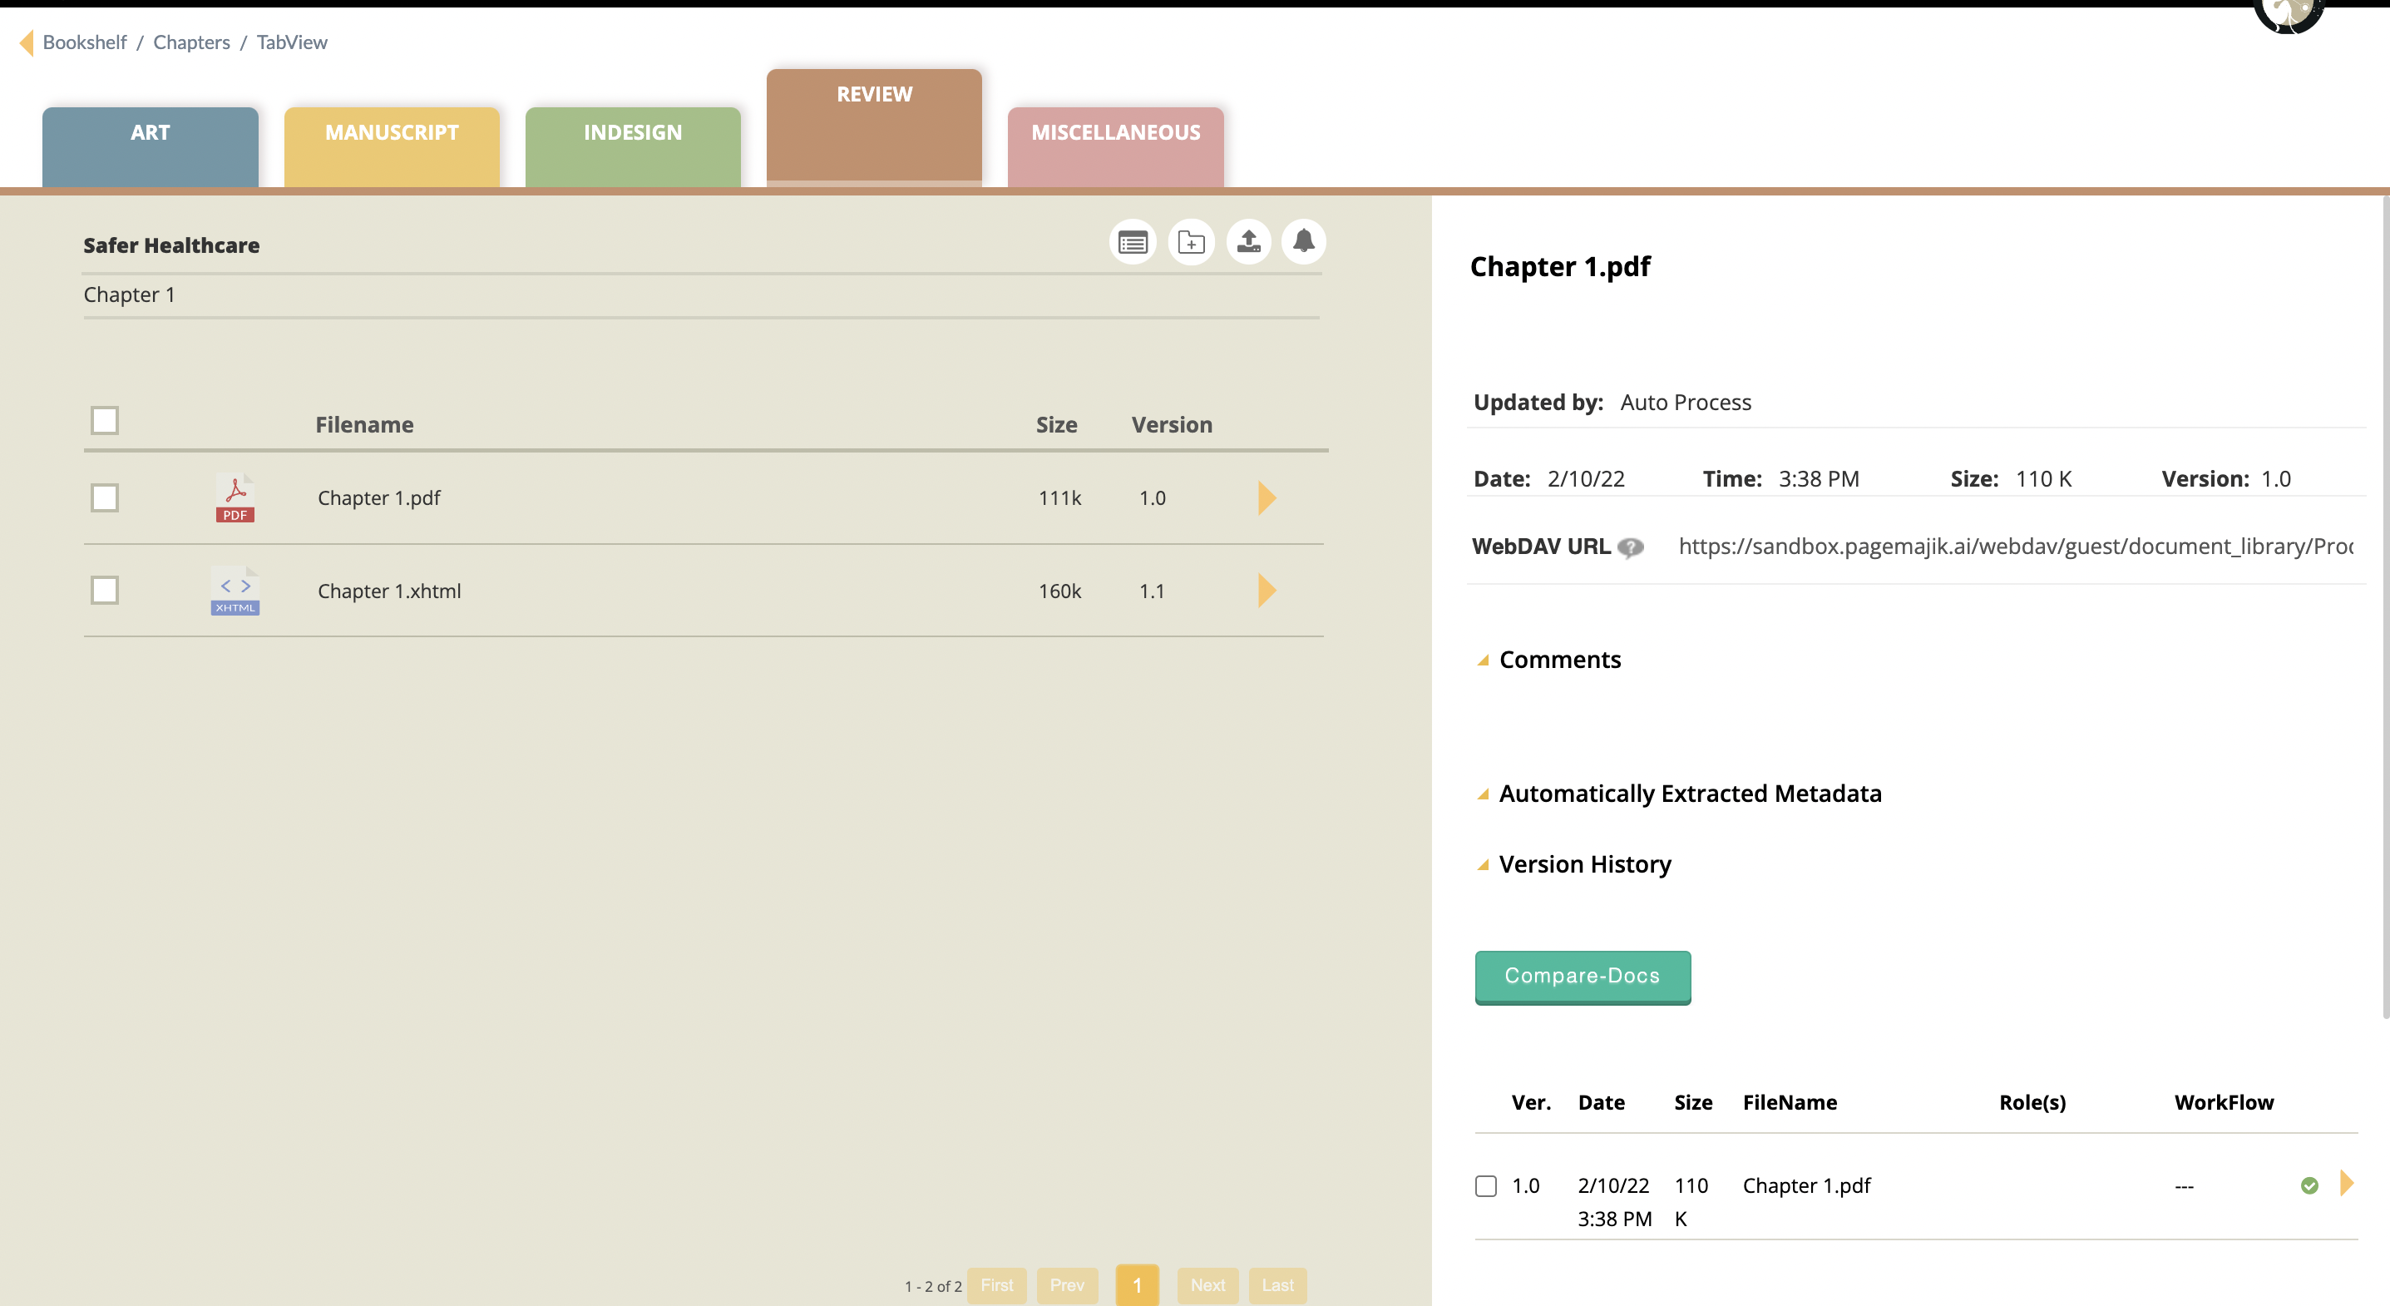Select the version 1.0 history checkbox
2390x1306 pixels.
[1485, 1186]
